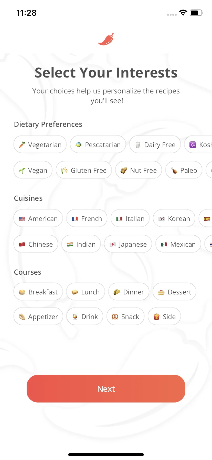
Task: Tap the pretzel icon on Snack
Action: 115,317
